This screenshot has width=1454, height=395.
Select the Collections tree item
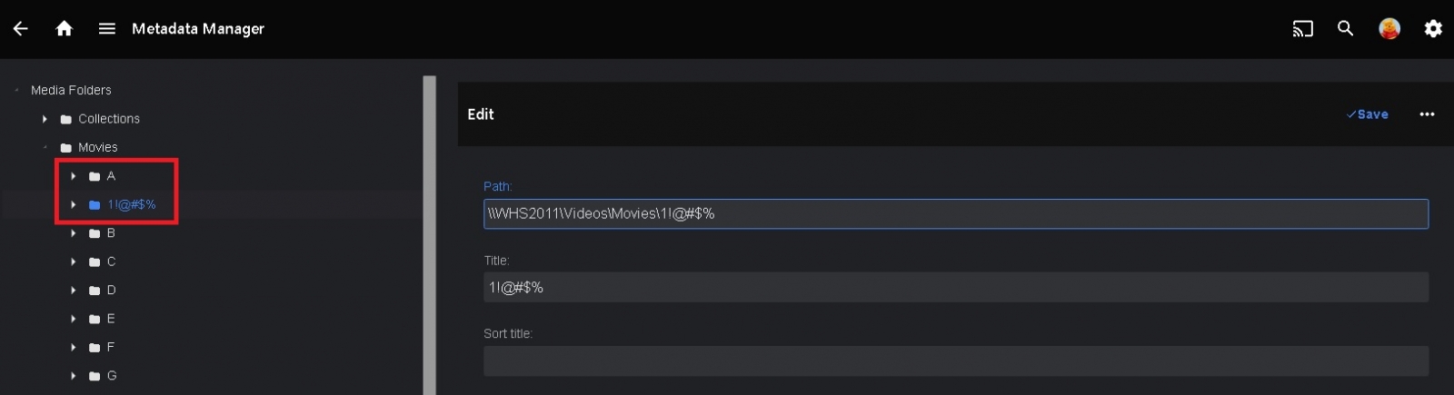point(108,119)
